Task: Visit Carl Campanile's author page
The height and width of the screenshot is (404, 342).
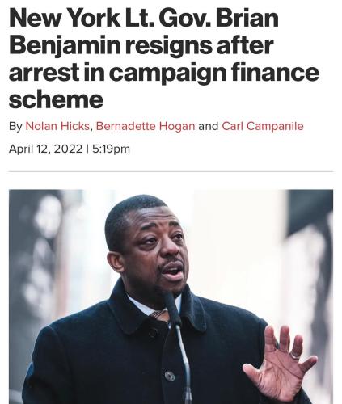Action: [x=263, y=126]
